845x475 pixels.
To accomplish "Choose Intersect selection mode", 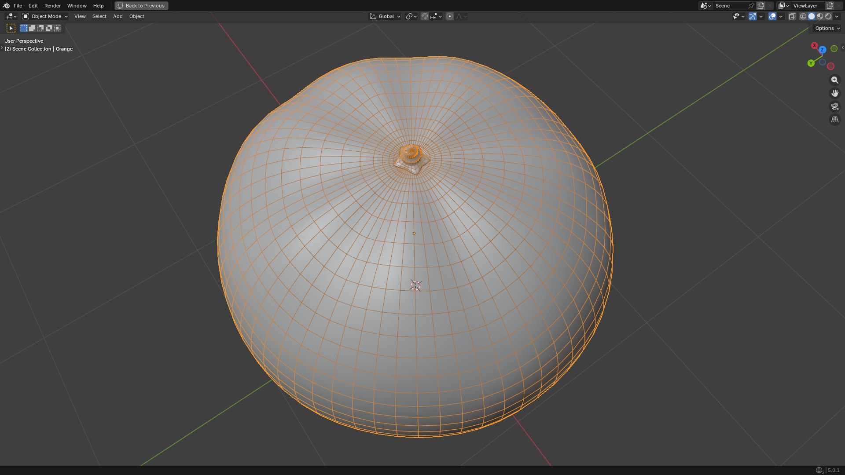I will [57, 28].
